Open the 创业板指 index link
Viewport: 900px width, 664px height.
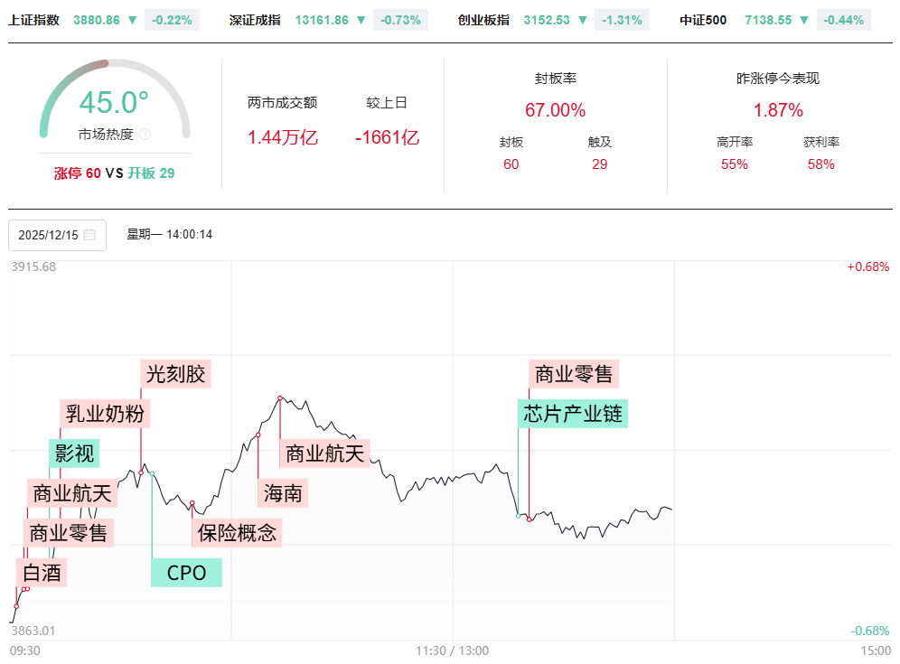pos(483,20)
